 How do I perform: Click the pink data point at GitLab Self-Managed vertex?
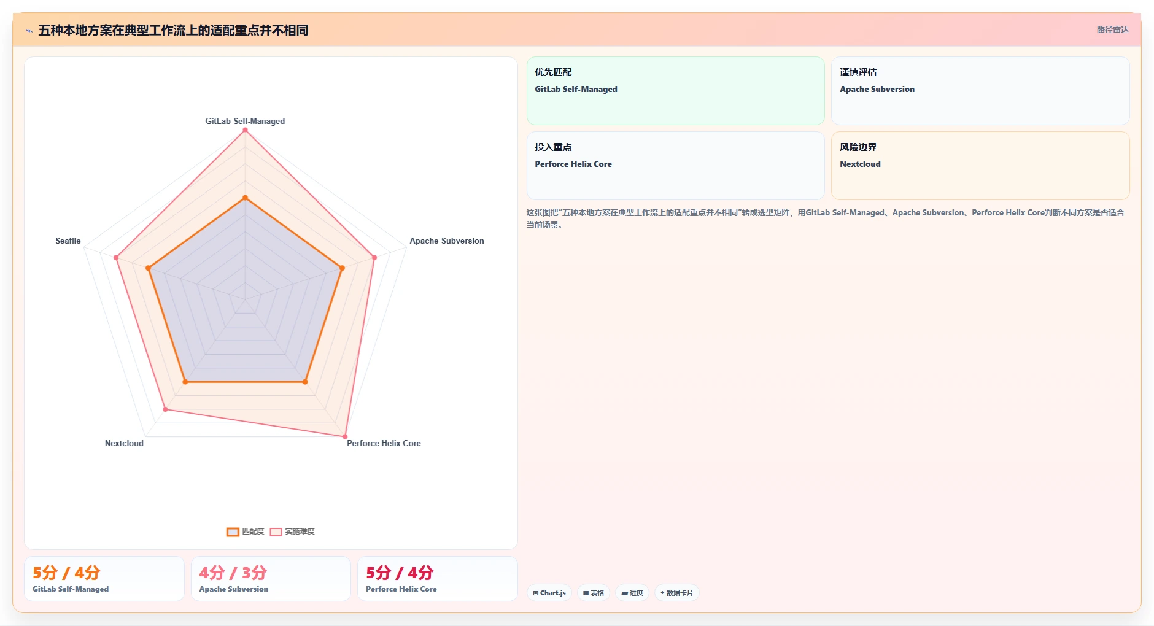pos(246,130)
